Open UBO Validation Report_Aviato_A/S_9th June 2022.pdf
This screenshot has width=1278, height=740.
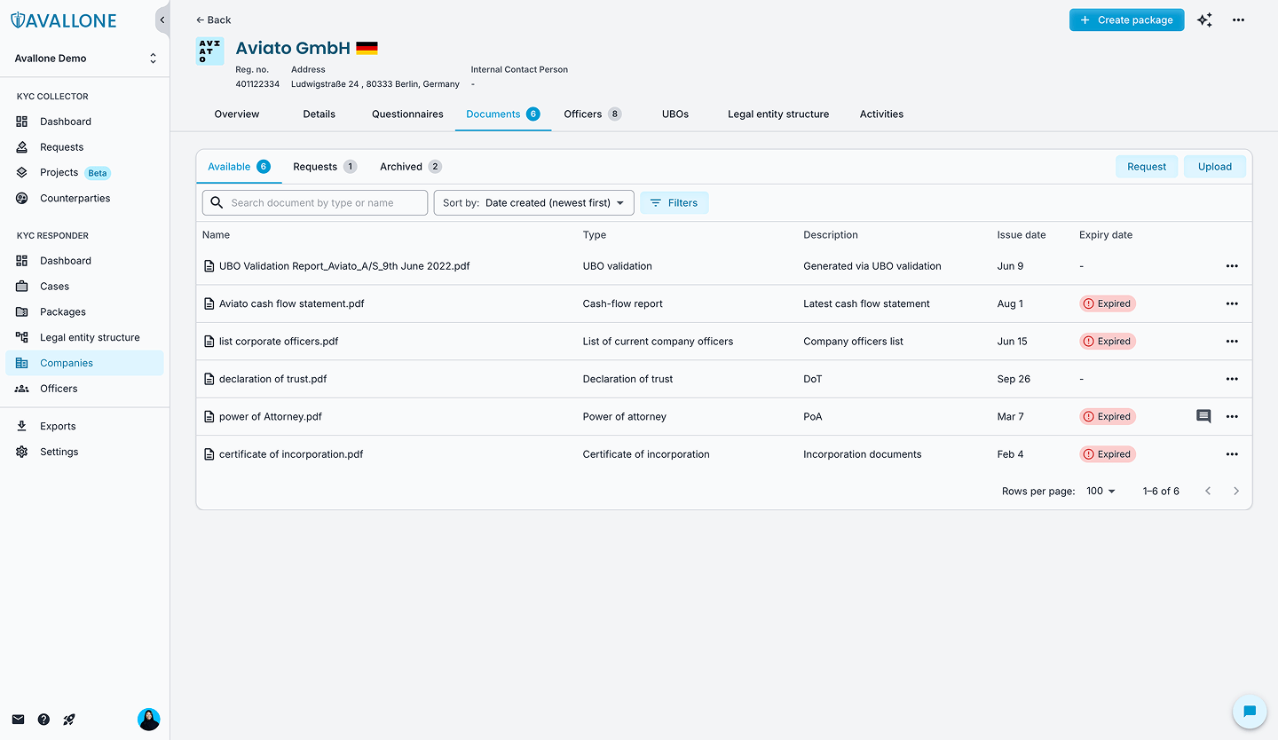[x=344, y=266]
